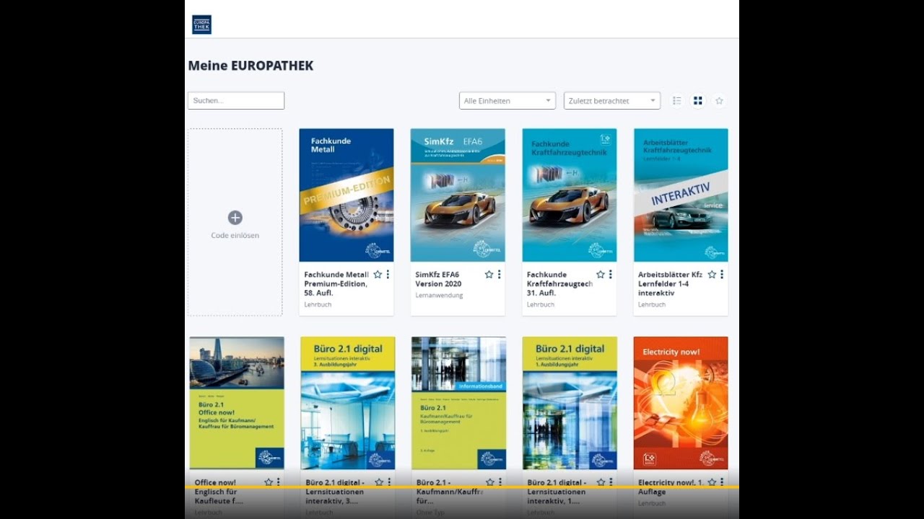Favorite Fachkunde Kraftfahrzeugtechnik 31. Aufl.

point(600,275)
